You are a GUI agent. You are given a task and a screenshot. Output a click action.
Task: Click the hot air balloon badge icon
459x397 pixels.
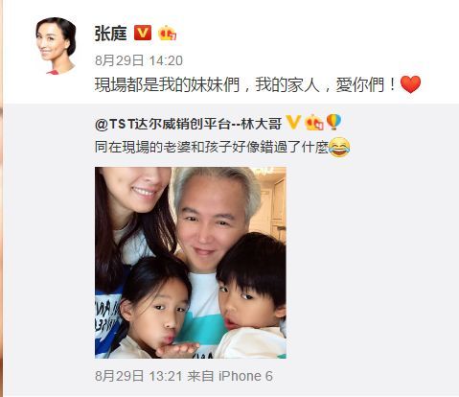click(x=333, y=122)
